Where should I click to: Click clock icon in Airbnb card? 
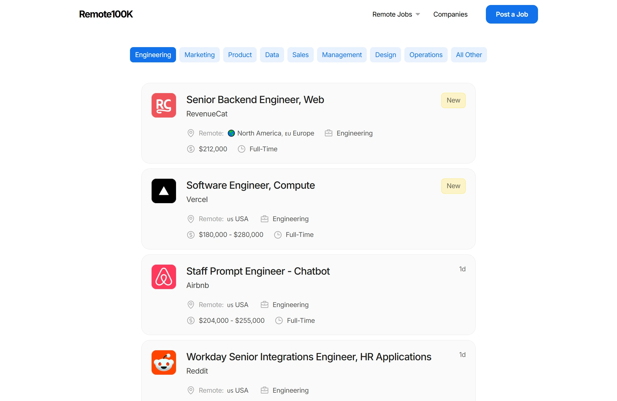click(x=279, y=321)
